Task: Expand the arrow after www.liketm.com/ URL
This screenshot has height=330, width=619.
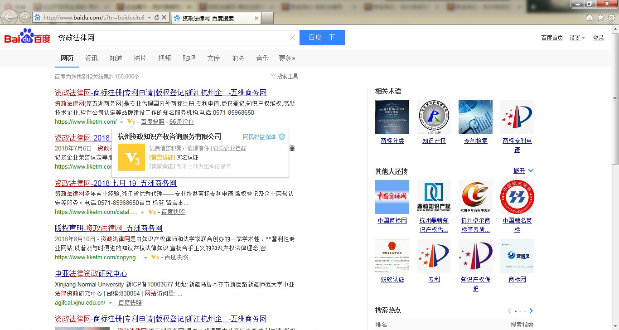Action: 121,122
